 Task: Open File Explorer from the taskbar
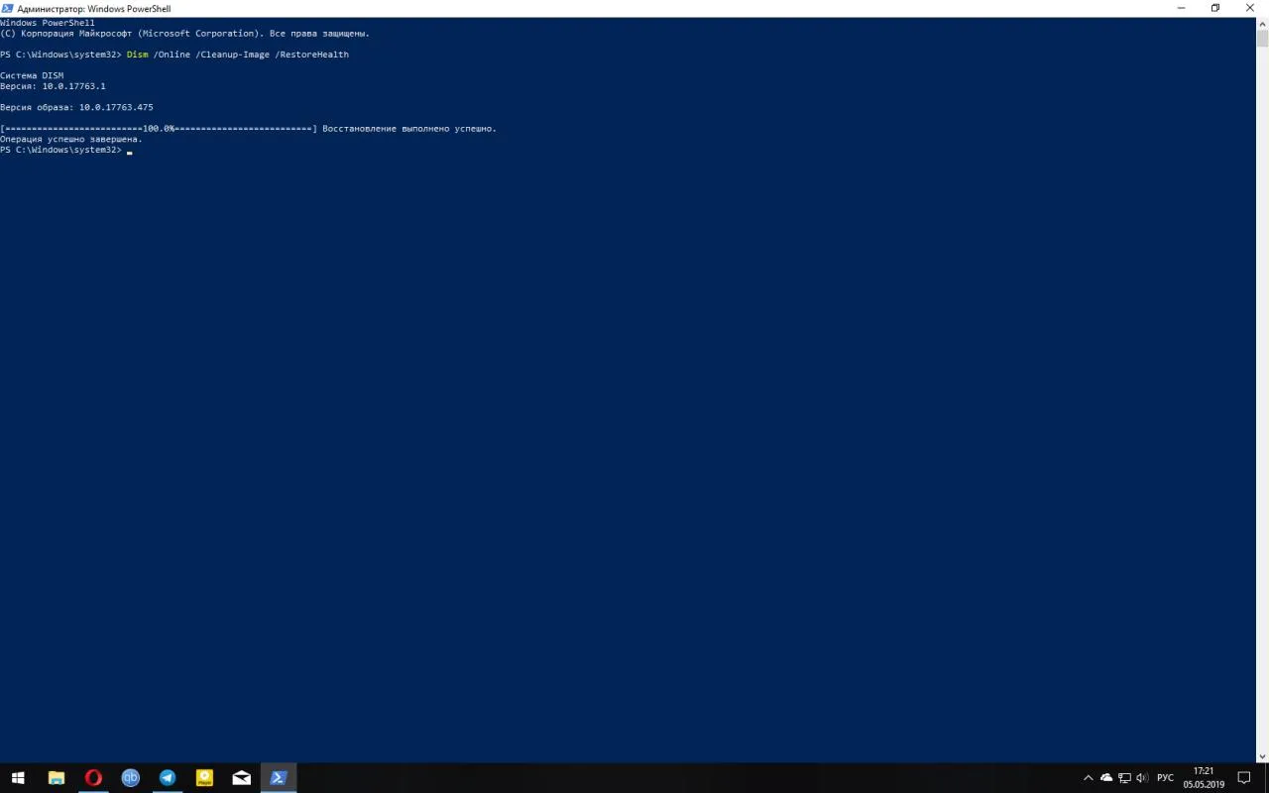[x=56, y=778]
